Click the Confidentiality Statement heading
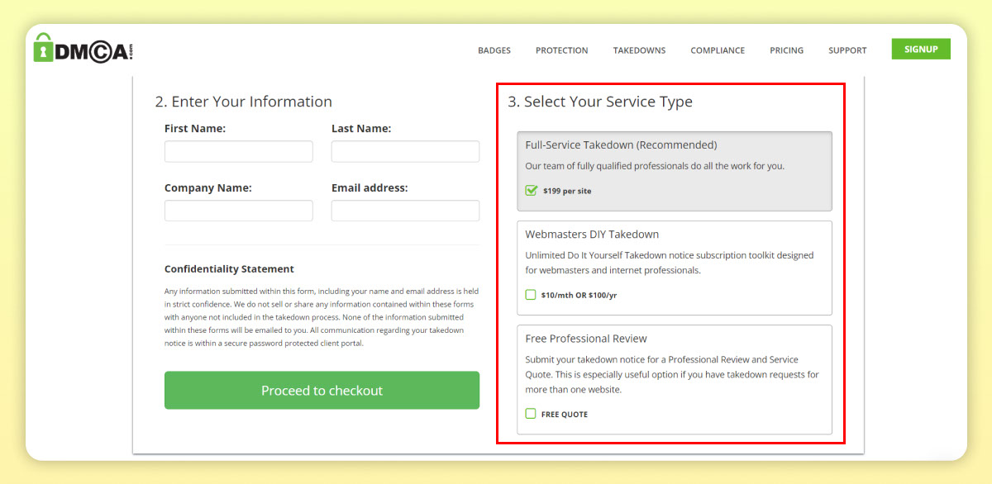 click(x=229, y=269)
